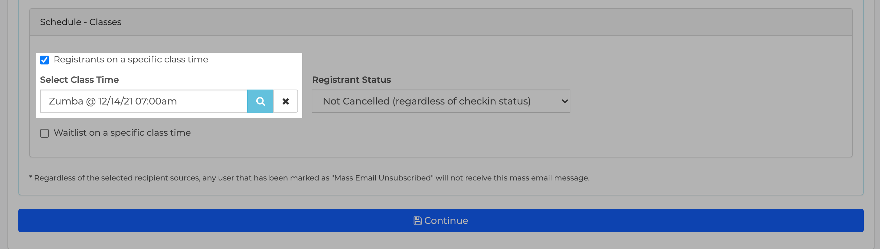Click the Continue button
The image size is (880, 249).
pos(441,220)
